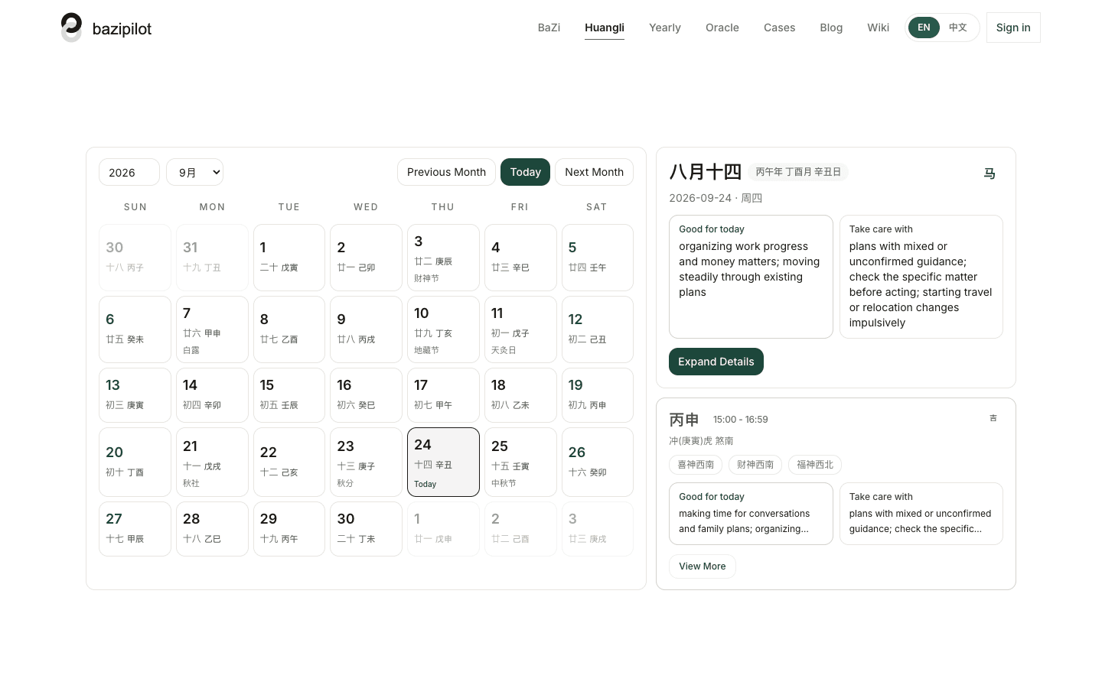This screenshot has height=688, width=1102.
Task: Open the Wiki nav item
Action: click(x=878, y=28)
